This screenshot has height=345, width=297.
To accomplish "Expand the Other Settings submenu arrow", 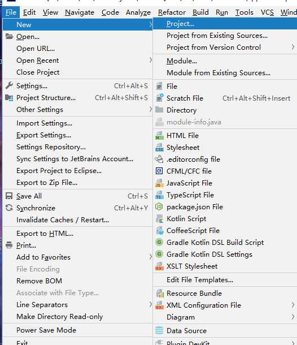I will (151, 109).
